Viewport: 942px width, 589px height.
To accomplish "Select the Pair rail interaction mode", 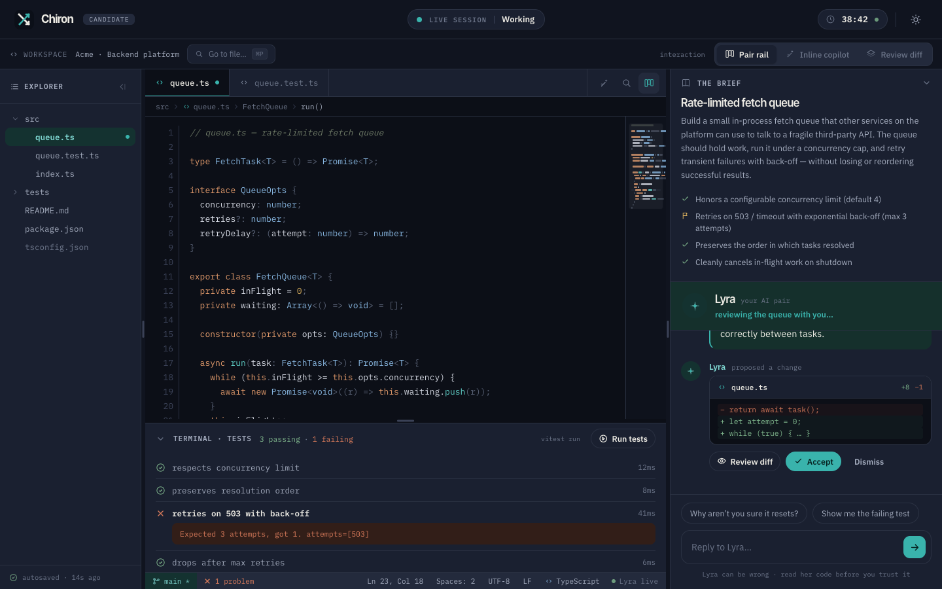I will coord(746,55).
